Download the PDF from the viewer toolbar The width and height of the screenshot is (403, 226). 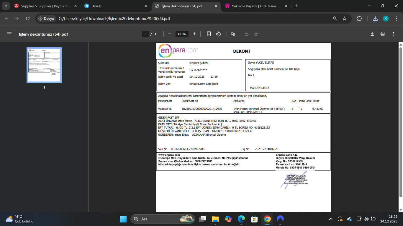click(372, 34)
